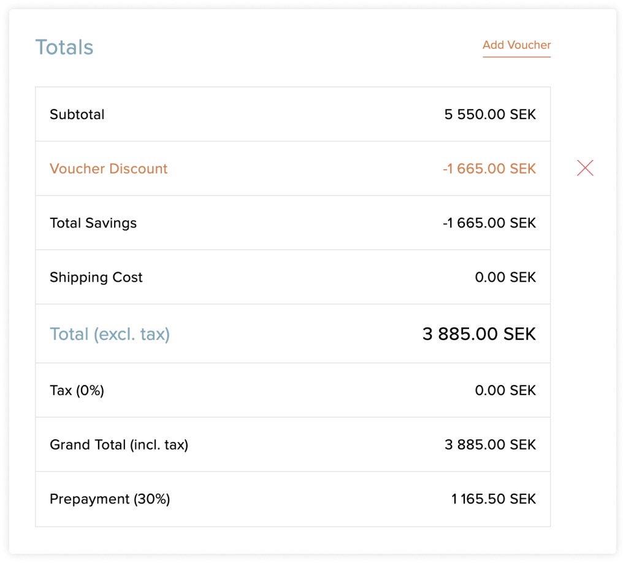Image resolution: width=626 pixels, height=563 pixels.
Task: Click the Total Savings label
Action: pos(93,223)
